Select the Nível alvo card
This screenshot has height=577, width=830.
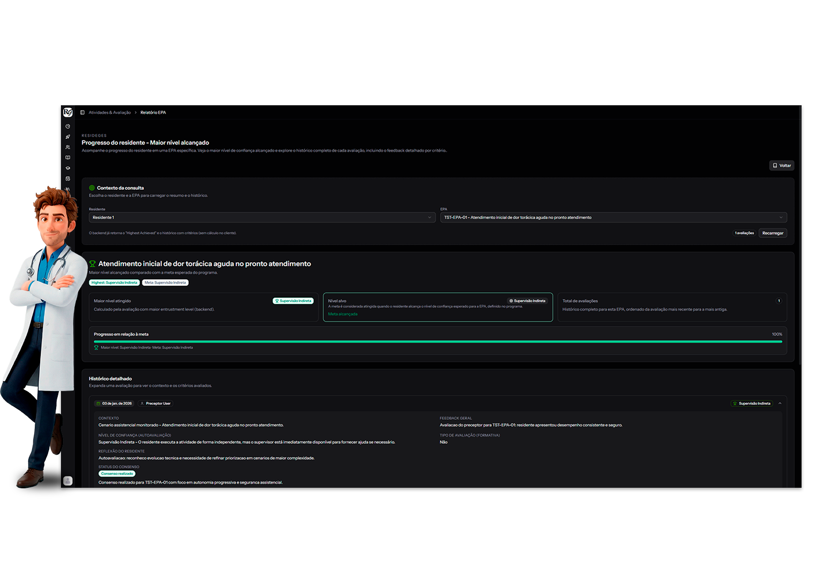point(437,307)
